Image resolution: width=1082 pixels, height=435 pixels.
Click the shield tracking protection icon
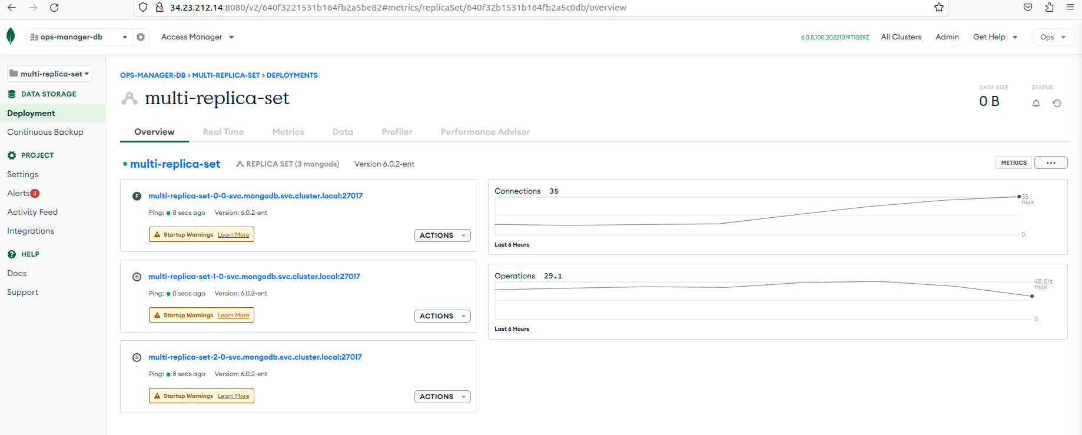click(143, 8)
